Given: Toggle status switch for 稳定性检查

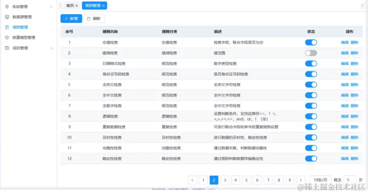Looking at the screenshot, I should coord(311,158).
